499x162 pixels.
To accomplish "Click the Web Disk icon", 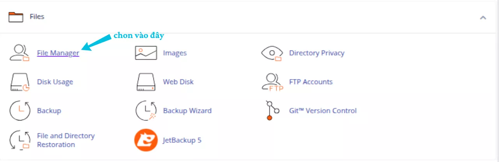I will click(x=146, y=82).
